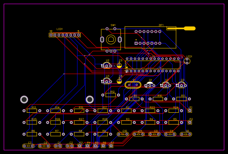Select the LCD1 pin header footprint
Viewport: 228px width, 154px height.
point(65,35)
